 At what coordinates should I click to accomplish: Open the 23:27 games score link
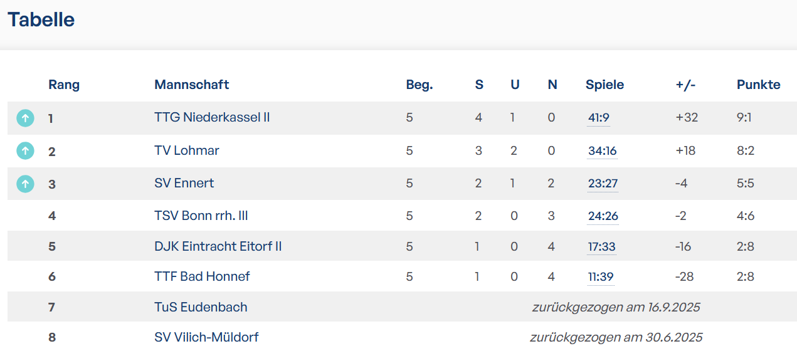(x=603, y=184)
